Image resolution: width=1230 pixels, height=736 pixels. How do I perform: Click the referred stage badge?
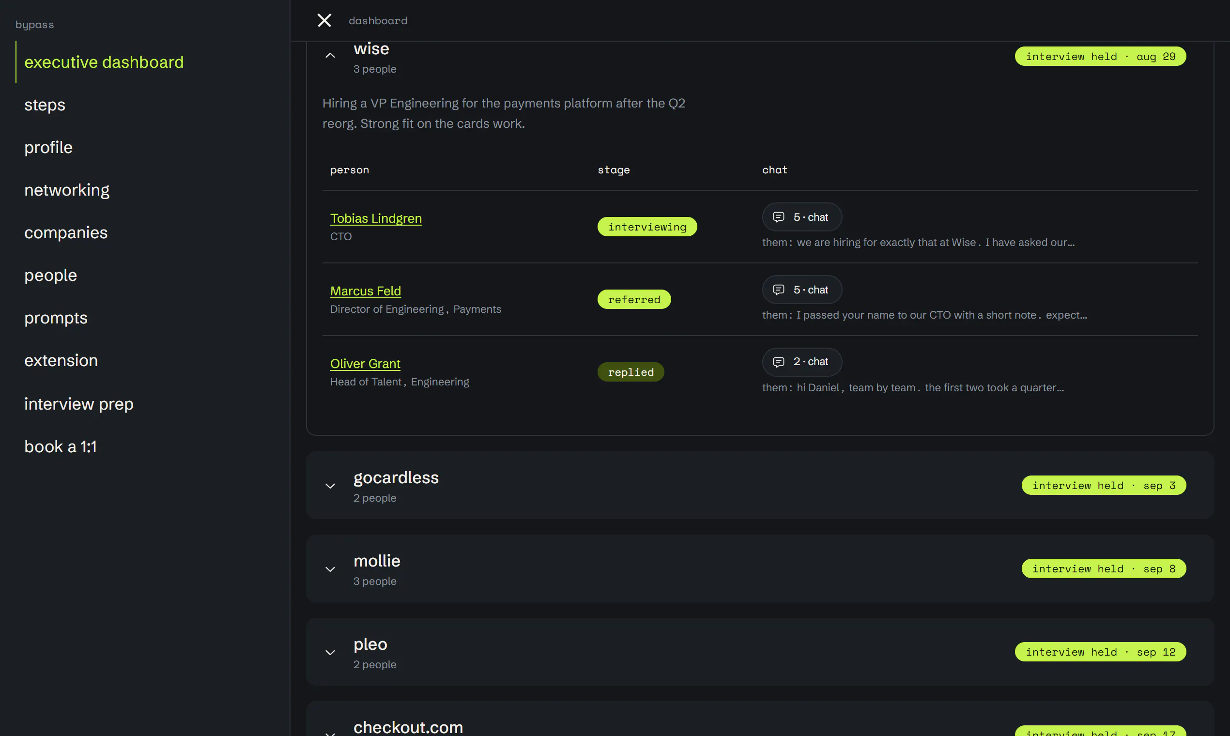click(634, 300)
